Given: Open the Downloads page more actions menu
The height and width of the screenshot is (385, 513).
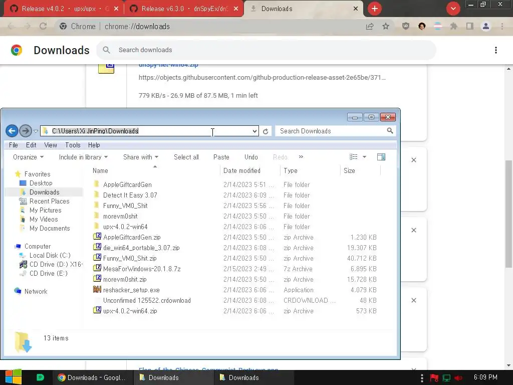Looking at the screenshot, I should (496, 50).
